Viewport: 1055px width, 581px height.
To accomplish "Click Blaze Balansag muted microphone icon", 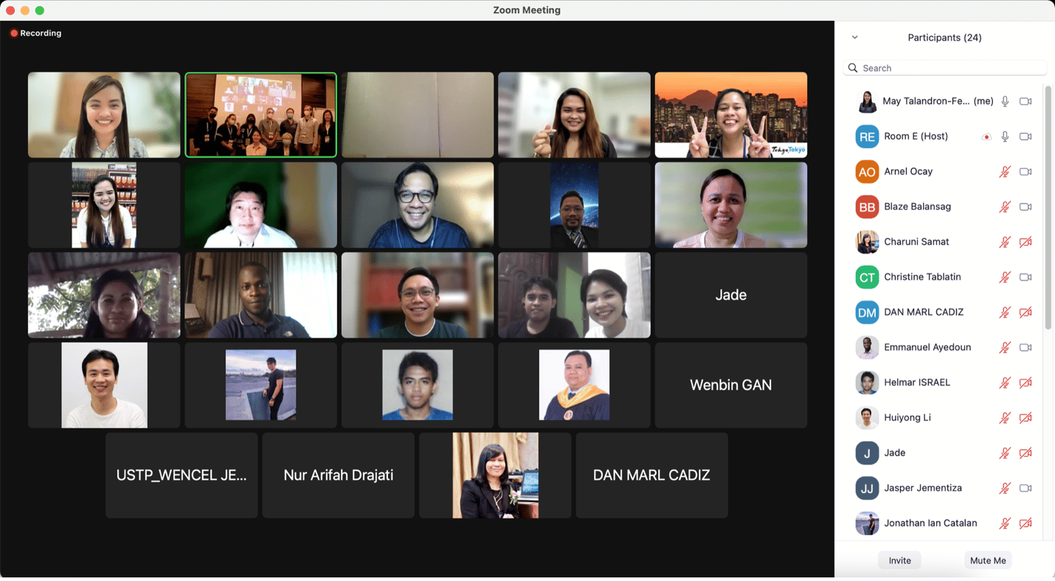I will 1005,207.
